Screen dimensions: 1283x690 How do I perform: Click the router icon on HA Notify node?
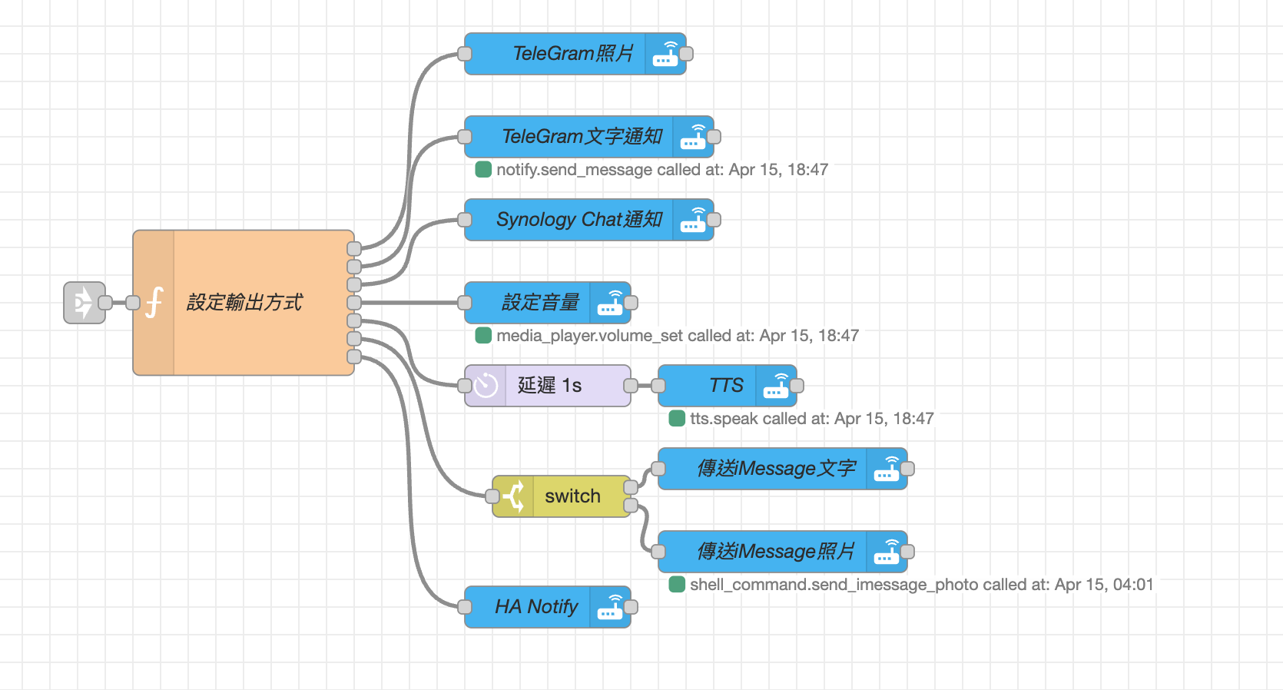609,607
